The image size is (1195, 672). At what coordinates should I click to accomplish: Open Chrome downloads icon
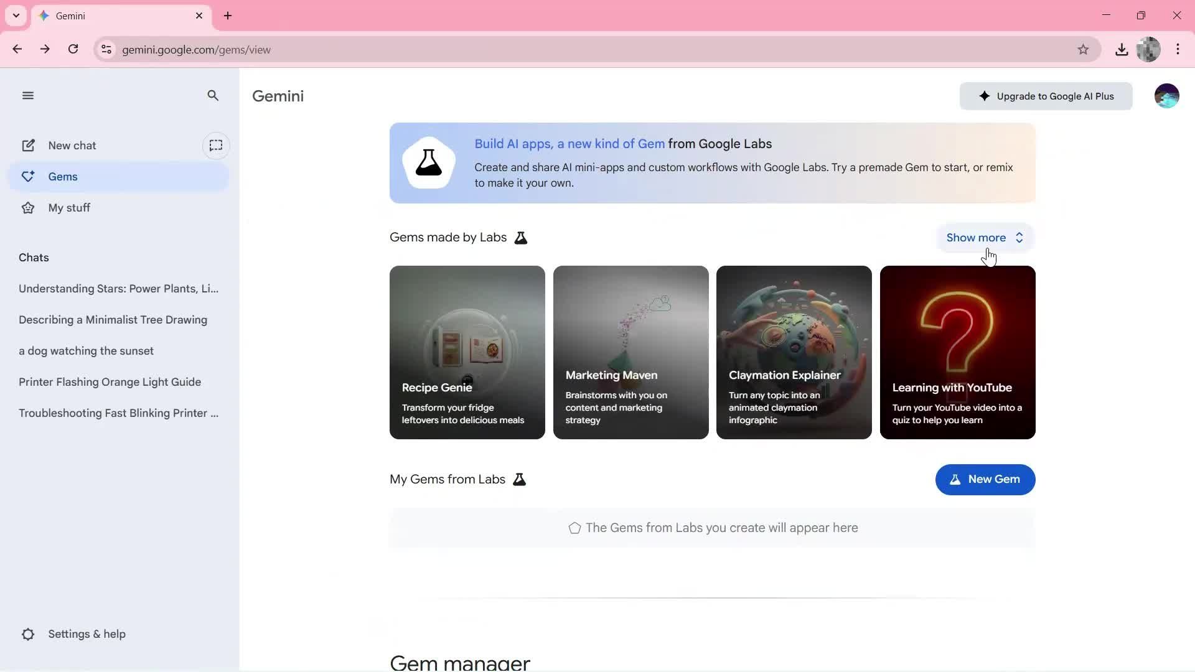(1122, 50)
